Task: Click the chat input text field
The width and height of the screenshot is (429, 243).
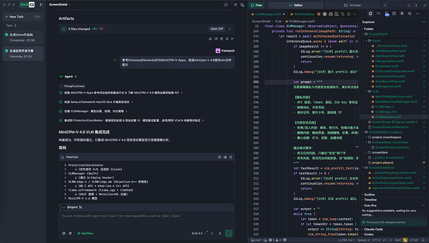Action: [147, 220]
